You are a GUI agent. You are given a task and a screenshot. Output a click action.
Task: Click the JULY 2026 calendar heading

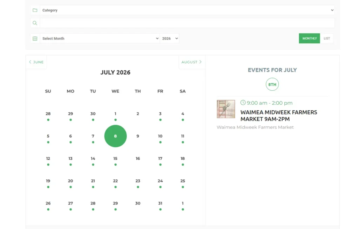click(115, 72)
